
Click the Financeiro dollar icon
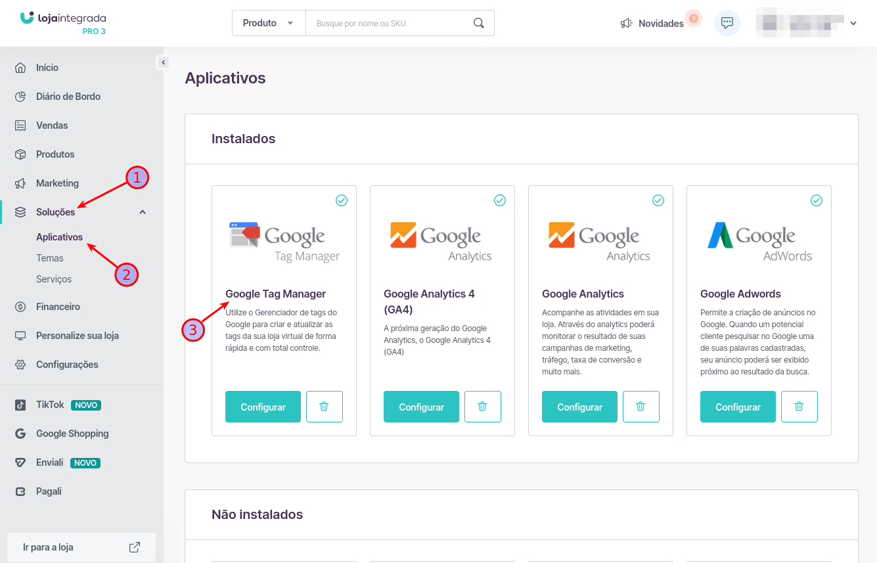click(x=20, y=307)
